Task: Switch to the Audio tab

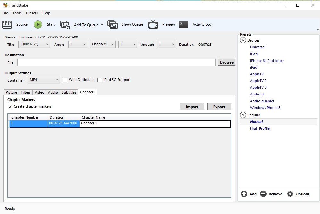Action: [53, 92]
